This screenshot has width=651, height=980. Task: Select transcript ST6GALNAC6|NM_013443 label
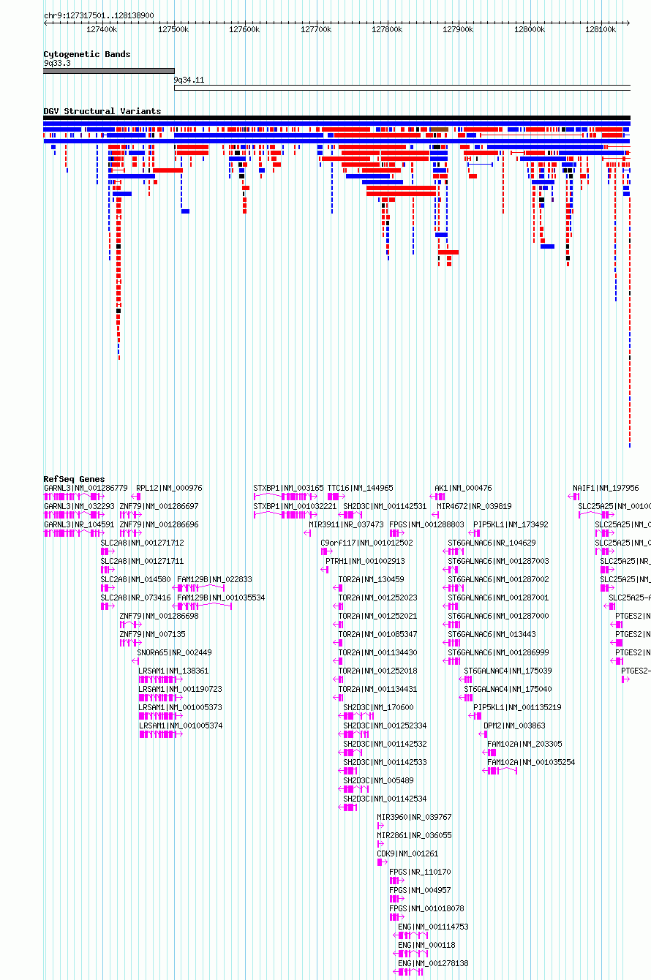coord(492,634)
